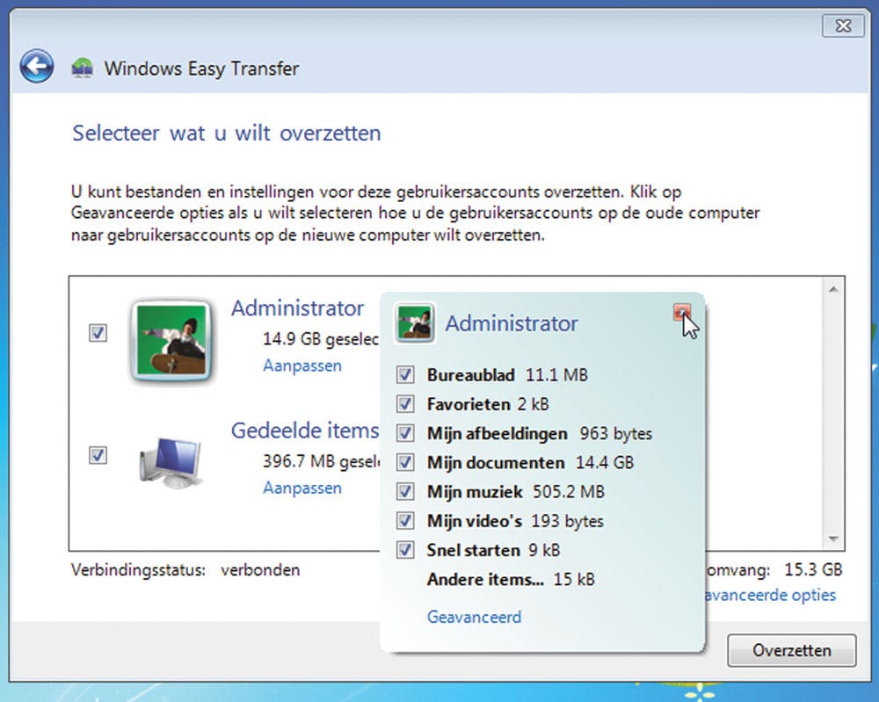The height and width of the screenshot is (702, 879).
Task: Click the scroll down arrow of the list
Action: click(x=833, y=539)
